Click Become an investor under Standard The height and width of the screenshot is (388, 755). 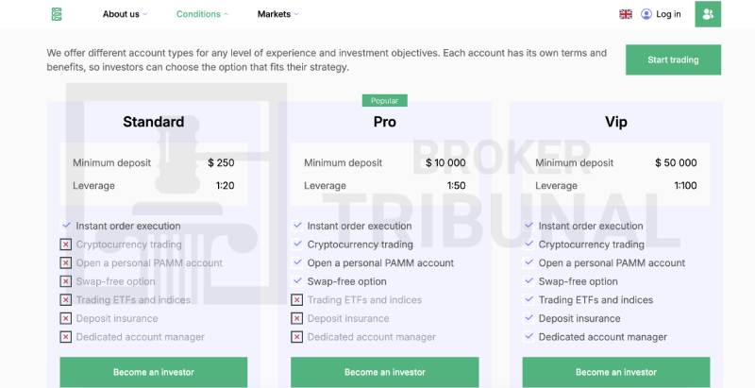pos(154,372)
